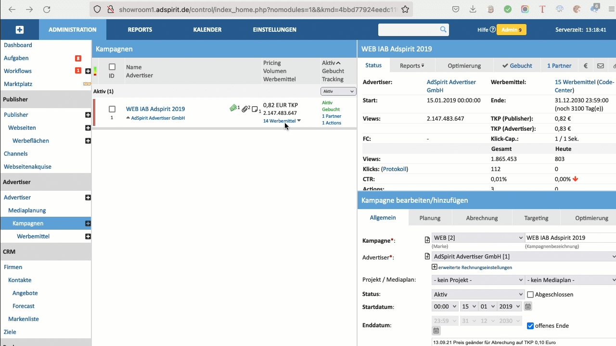Open the Startdatum year 2019 dropdown
The width and height of the screenshot is (616, 346).
510,307
